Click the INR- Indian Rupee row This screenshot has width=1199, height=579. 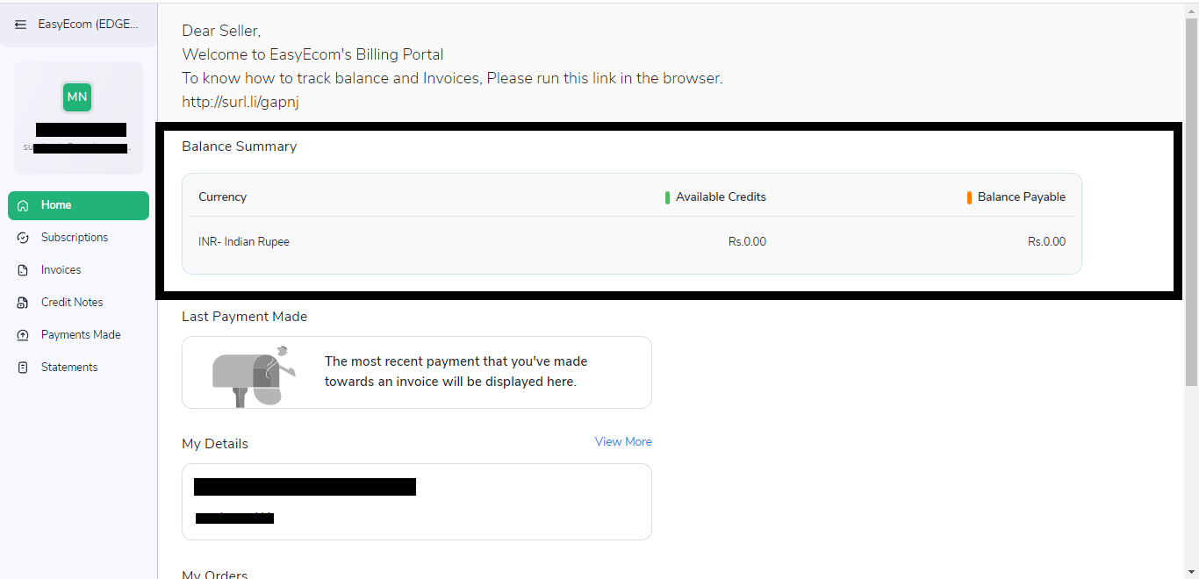pos(632,242)
